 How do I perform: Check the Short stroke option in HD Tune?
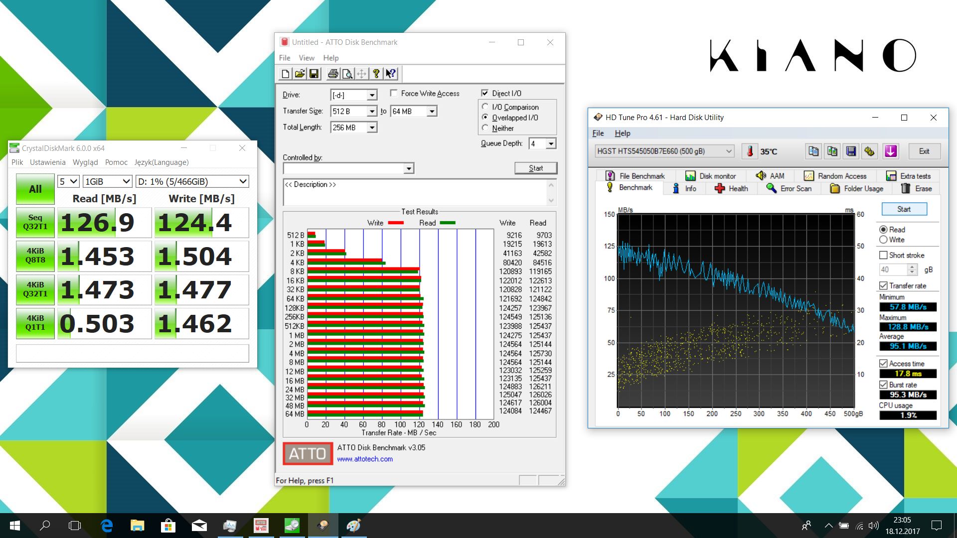click(883, 255)
